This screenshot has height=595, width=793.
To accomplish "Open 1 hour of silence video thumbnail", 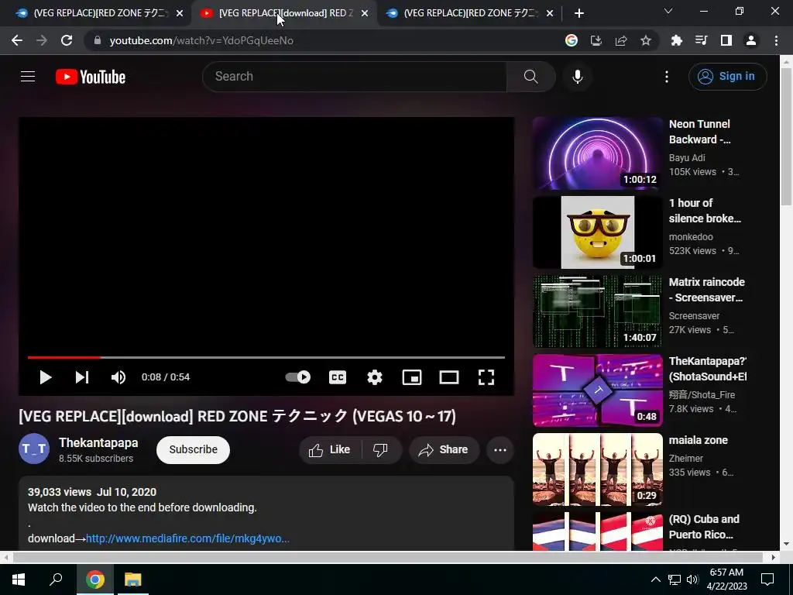I will 597,232.
